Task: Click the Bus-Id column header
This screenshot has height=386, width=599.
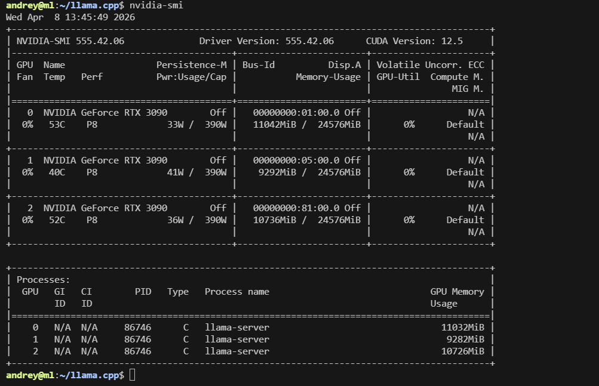Action: click(258, 65)
